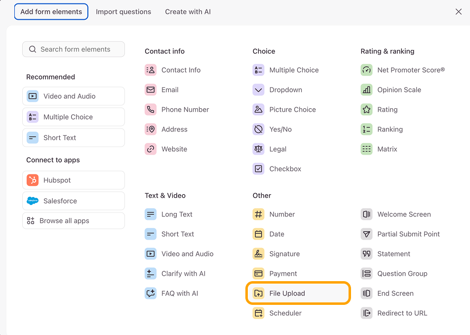Select the Opinion Scale bar chart icon
The height and width of the screenshot is (335, 470).
366,89
